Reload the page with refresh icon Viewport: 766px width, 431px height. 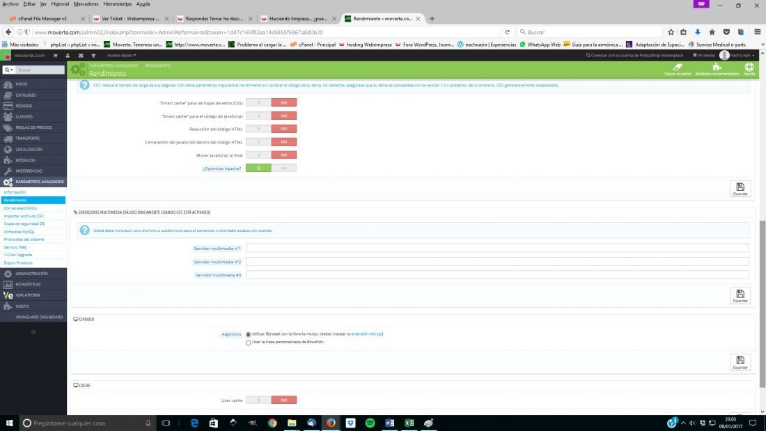pyautogui.click(x=507, y=32)
